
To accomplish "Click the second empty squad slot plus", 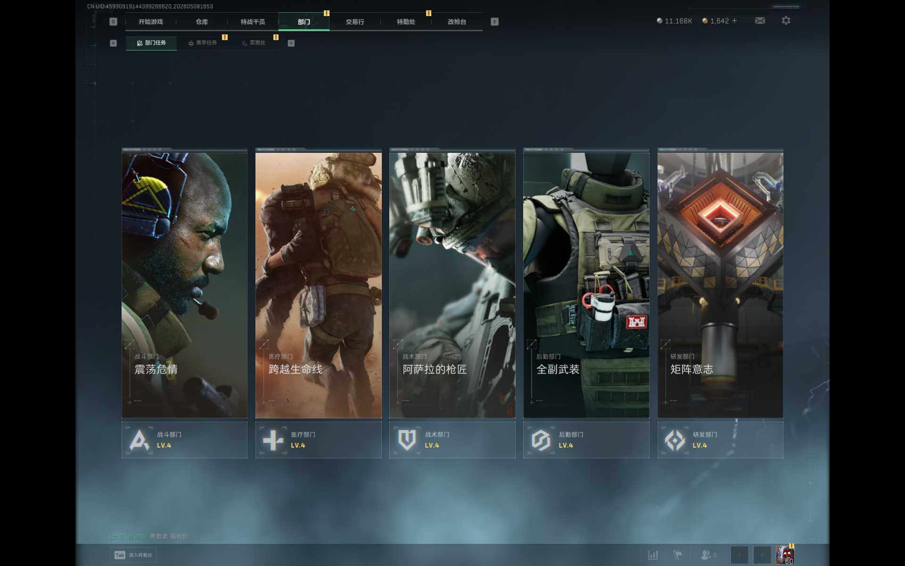I will pos(762,555).
